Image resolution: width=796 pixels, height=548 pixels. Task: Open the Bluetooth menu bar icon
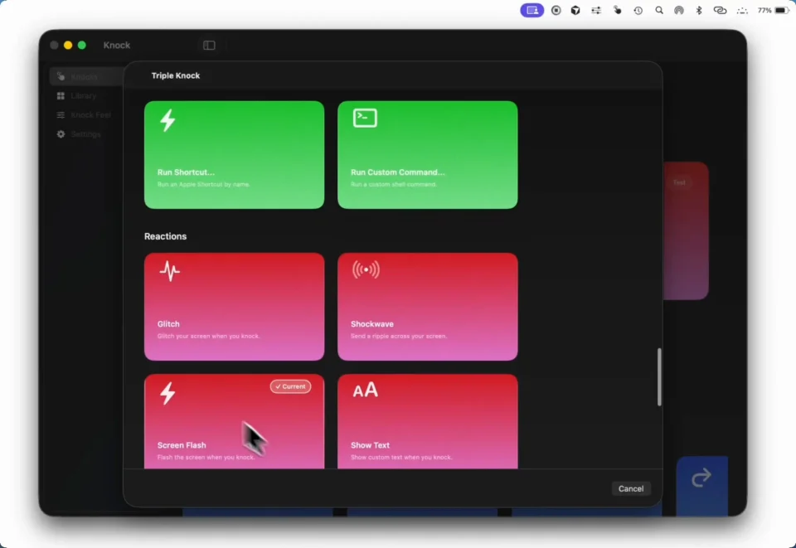tap(699, 10)
